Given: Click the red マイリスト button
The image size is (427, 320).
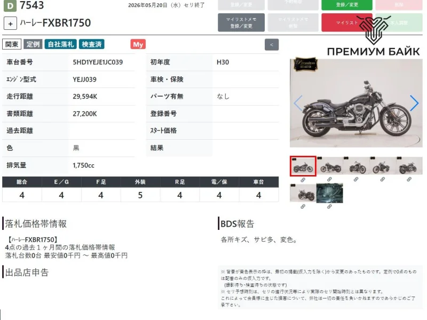Looking at the screenshot, I should click(347, 22).
